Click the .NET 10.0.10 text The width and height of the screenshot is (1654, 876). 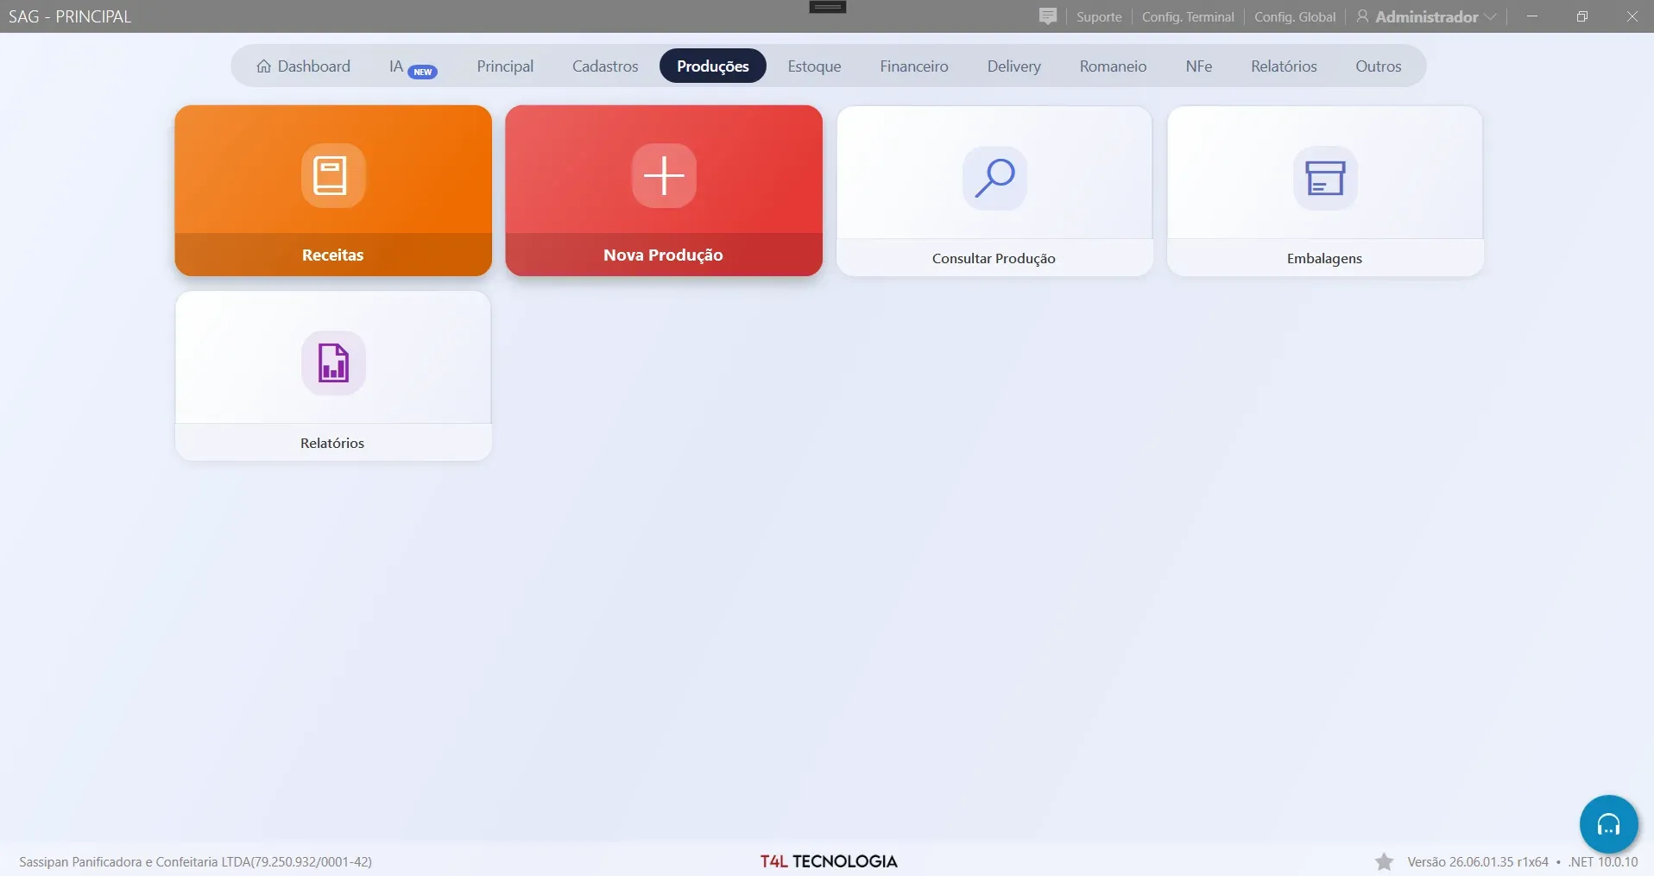1603,861
